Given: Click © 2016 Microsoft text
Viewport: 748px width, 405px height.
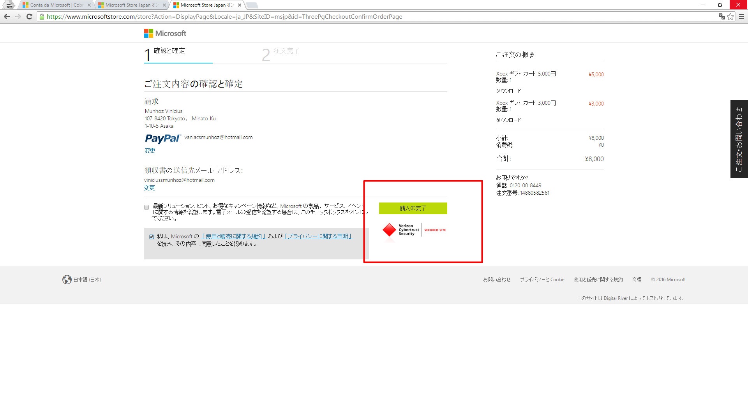Looking at the screenshot, I should 668,280.
